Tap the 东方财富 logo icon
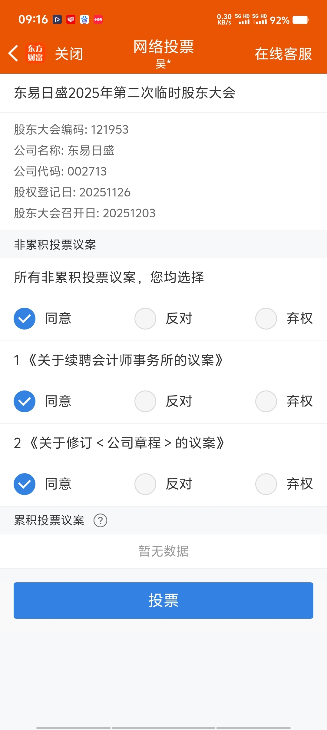Viewport: 327px width, 730px height. 35,53
